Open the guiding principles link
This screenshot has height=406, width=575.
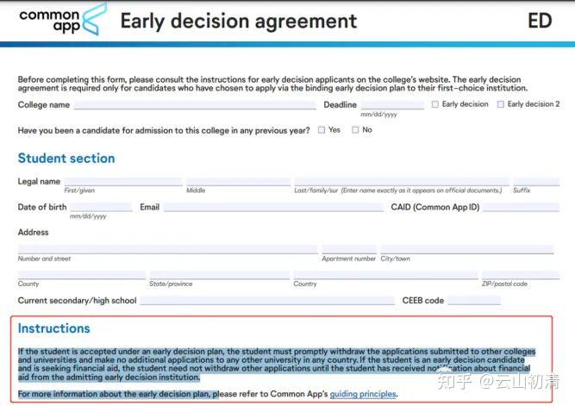coord(363,394)
